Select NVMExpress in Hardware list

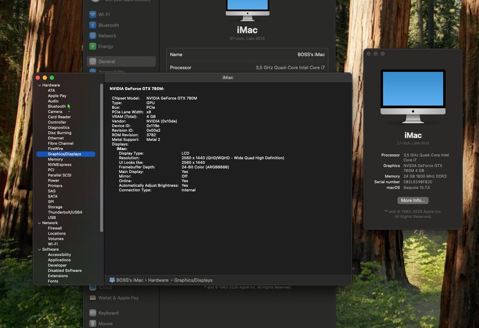[x=59, y=164]
